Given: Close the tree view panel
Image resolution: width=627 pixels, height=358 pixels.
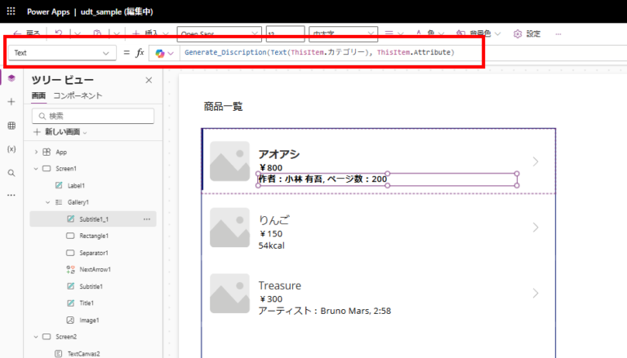Looking at the screenshot, I should coord(149,80).
